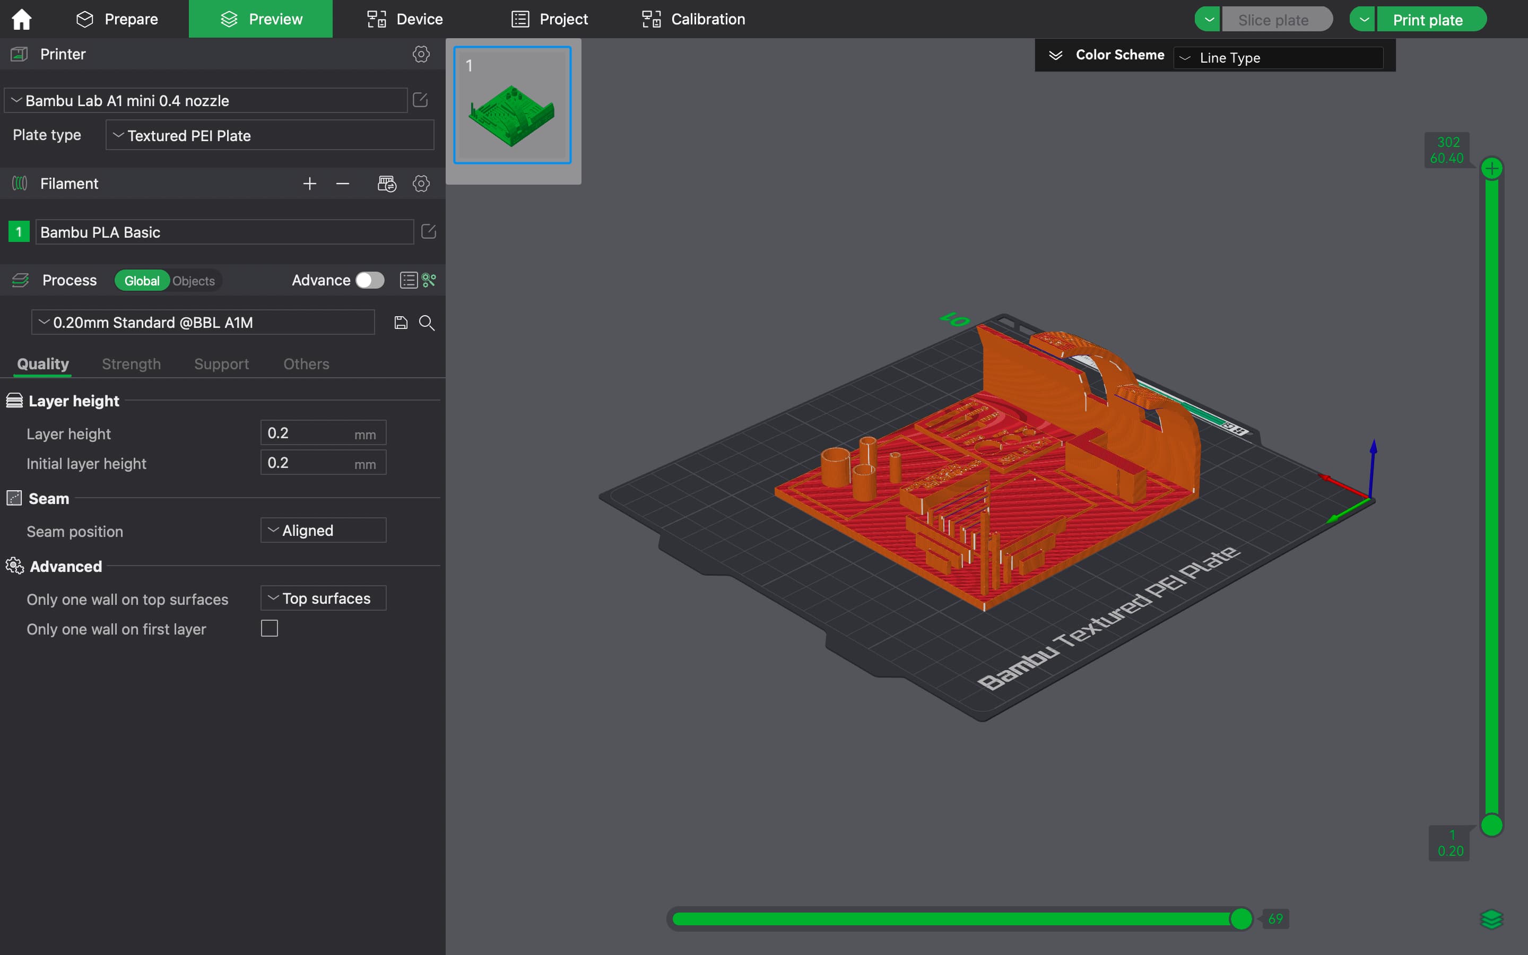Click the Seam section icon
Viewport: 1528px width, 955px height.
14,498
